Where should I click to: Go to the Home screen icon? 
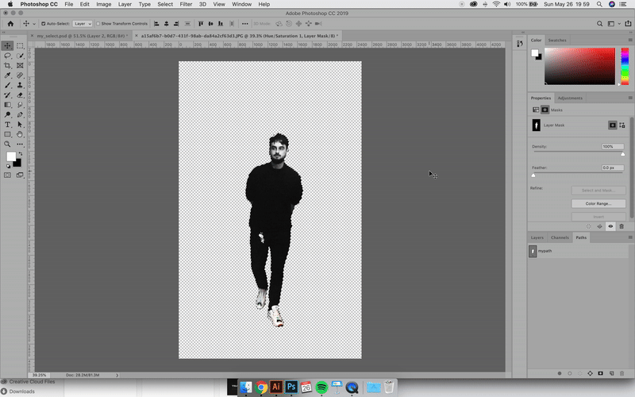coord(10,24)
